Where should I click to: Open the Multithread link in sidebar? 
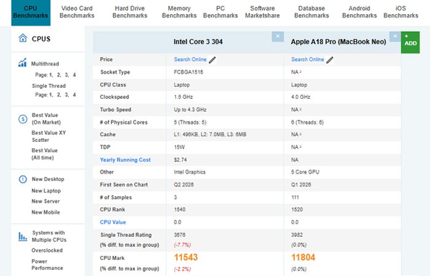pyautogui.click(x=45, y=64)
